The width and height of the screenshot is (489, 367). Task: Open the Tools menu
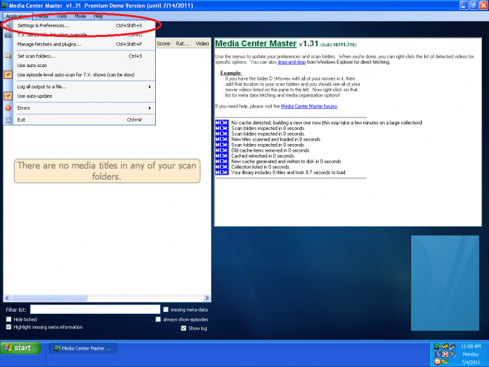coord(61,16)
